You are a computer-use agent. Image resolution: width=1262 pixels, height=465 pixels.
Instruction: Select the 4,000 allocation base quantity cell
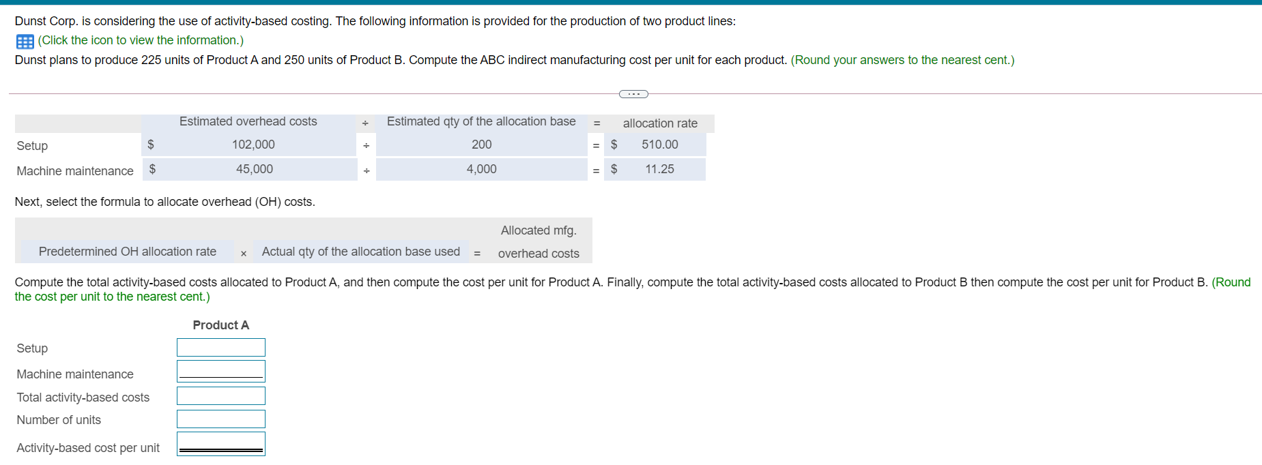click(482, 169)
